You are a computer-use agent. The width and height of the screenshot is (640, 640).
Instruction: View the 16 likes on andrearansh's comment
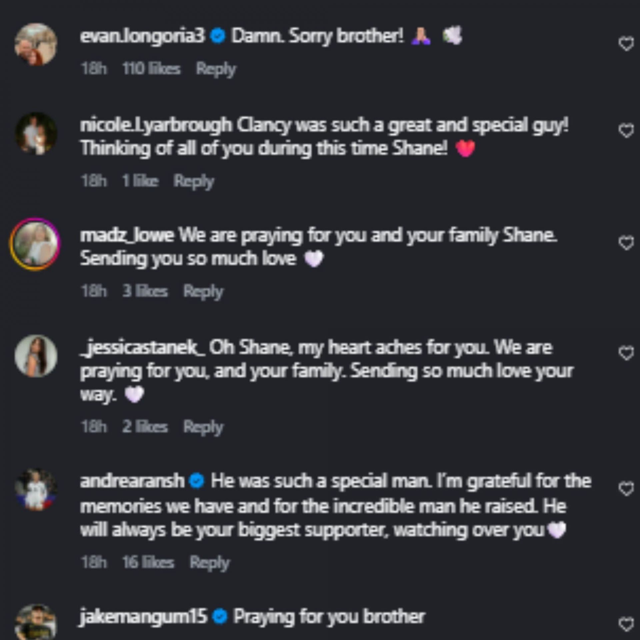(148, 563)
